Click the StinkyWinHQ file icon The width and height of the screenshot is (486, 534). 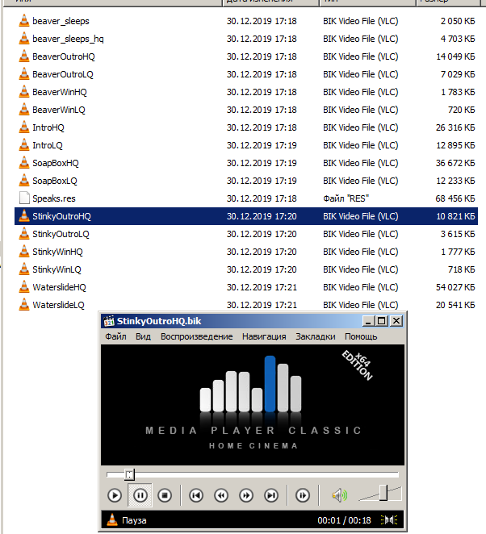click(x=24, y=251)
